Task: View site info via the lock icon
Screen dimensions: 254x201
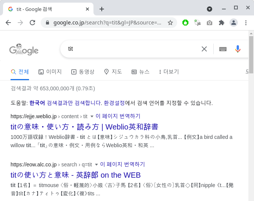Action: [47, 23]
